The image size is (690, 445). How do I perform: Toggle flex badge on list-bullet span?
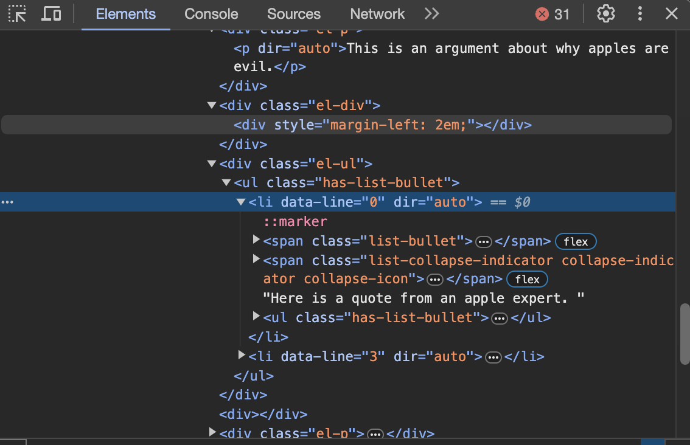click(x=576, y=241)
